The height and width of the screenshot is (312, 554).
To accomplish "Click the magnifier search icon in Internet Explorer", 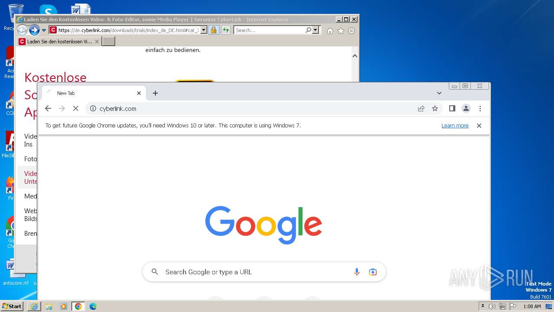I will point(308,30).
